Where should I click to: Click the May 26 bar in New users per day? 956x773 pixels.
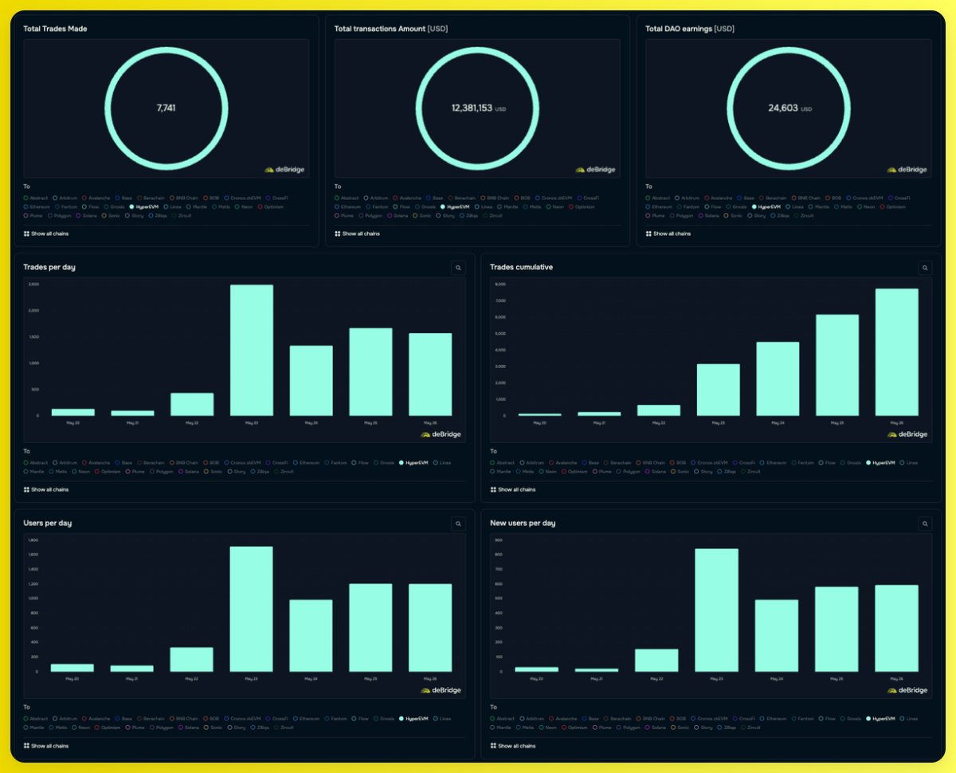coord(896,628)
